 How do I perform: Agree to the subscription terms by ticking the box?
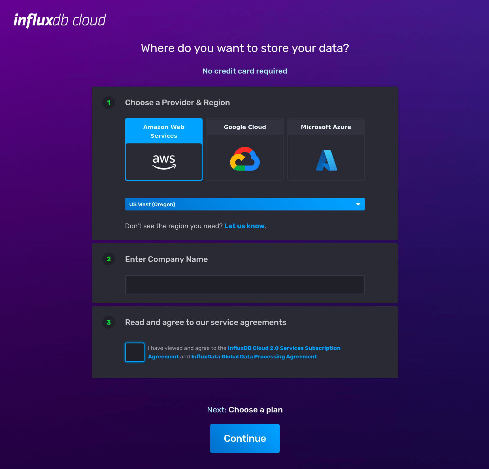point(134,352)
